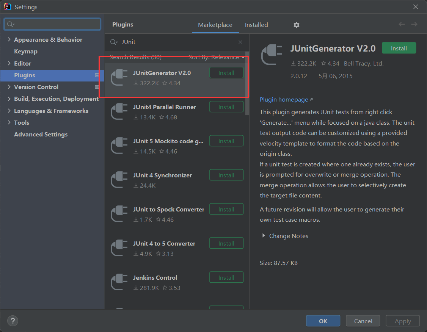This screenshot has width=427, height=332.
Task: Close the Settings dialog window
Action: click(415, 7)
